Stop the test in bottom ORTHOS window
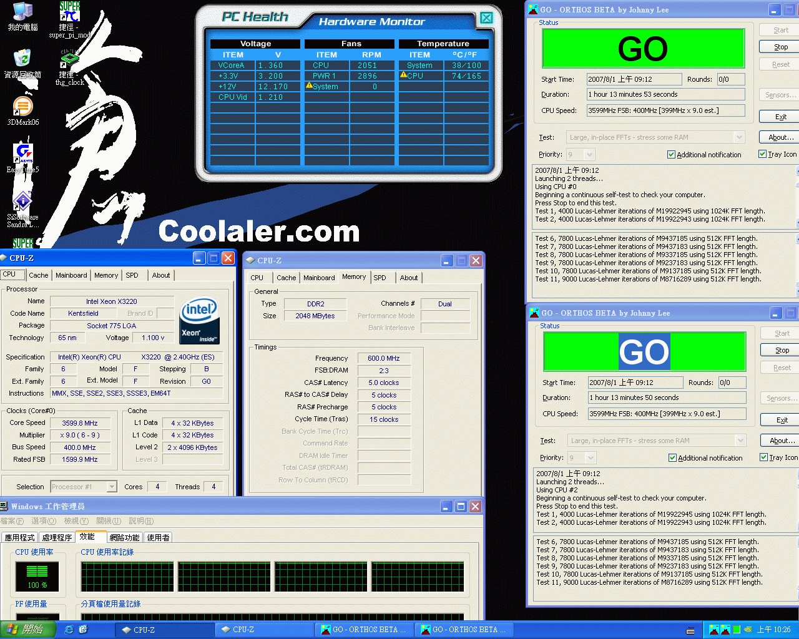The width and height of the screenshot is (799, 639). point(782,350)
